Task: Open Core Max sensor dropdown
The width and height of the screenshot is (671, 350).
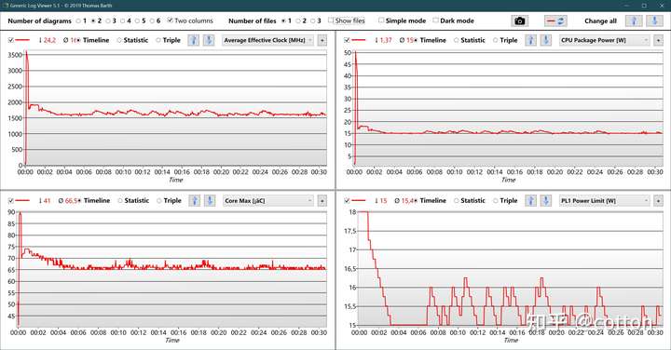Action: 268,200
